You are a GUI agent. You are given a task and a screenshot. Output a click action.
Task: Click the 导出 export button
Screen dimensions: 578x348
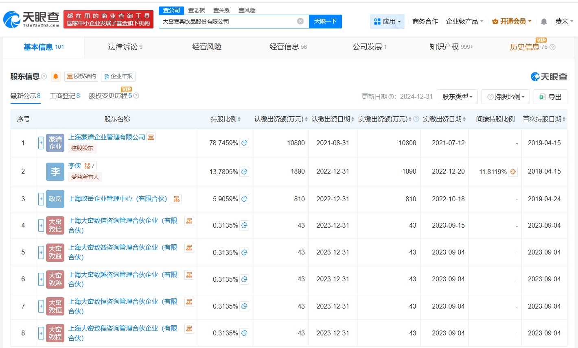pyautogui.click(x=550, y=97)
